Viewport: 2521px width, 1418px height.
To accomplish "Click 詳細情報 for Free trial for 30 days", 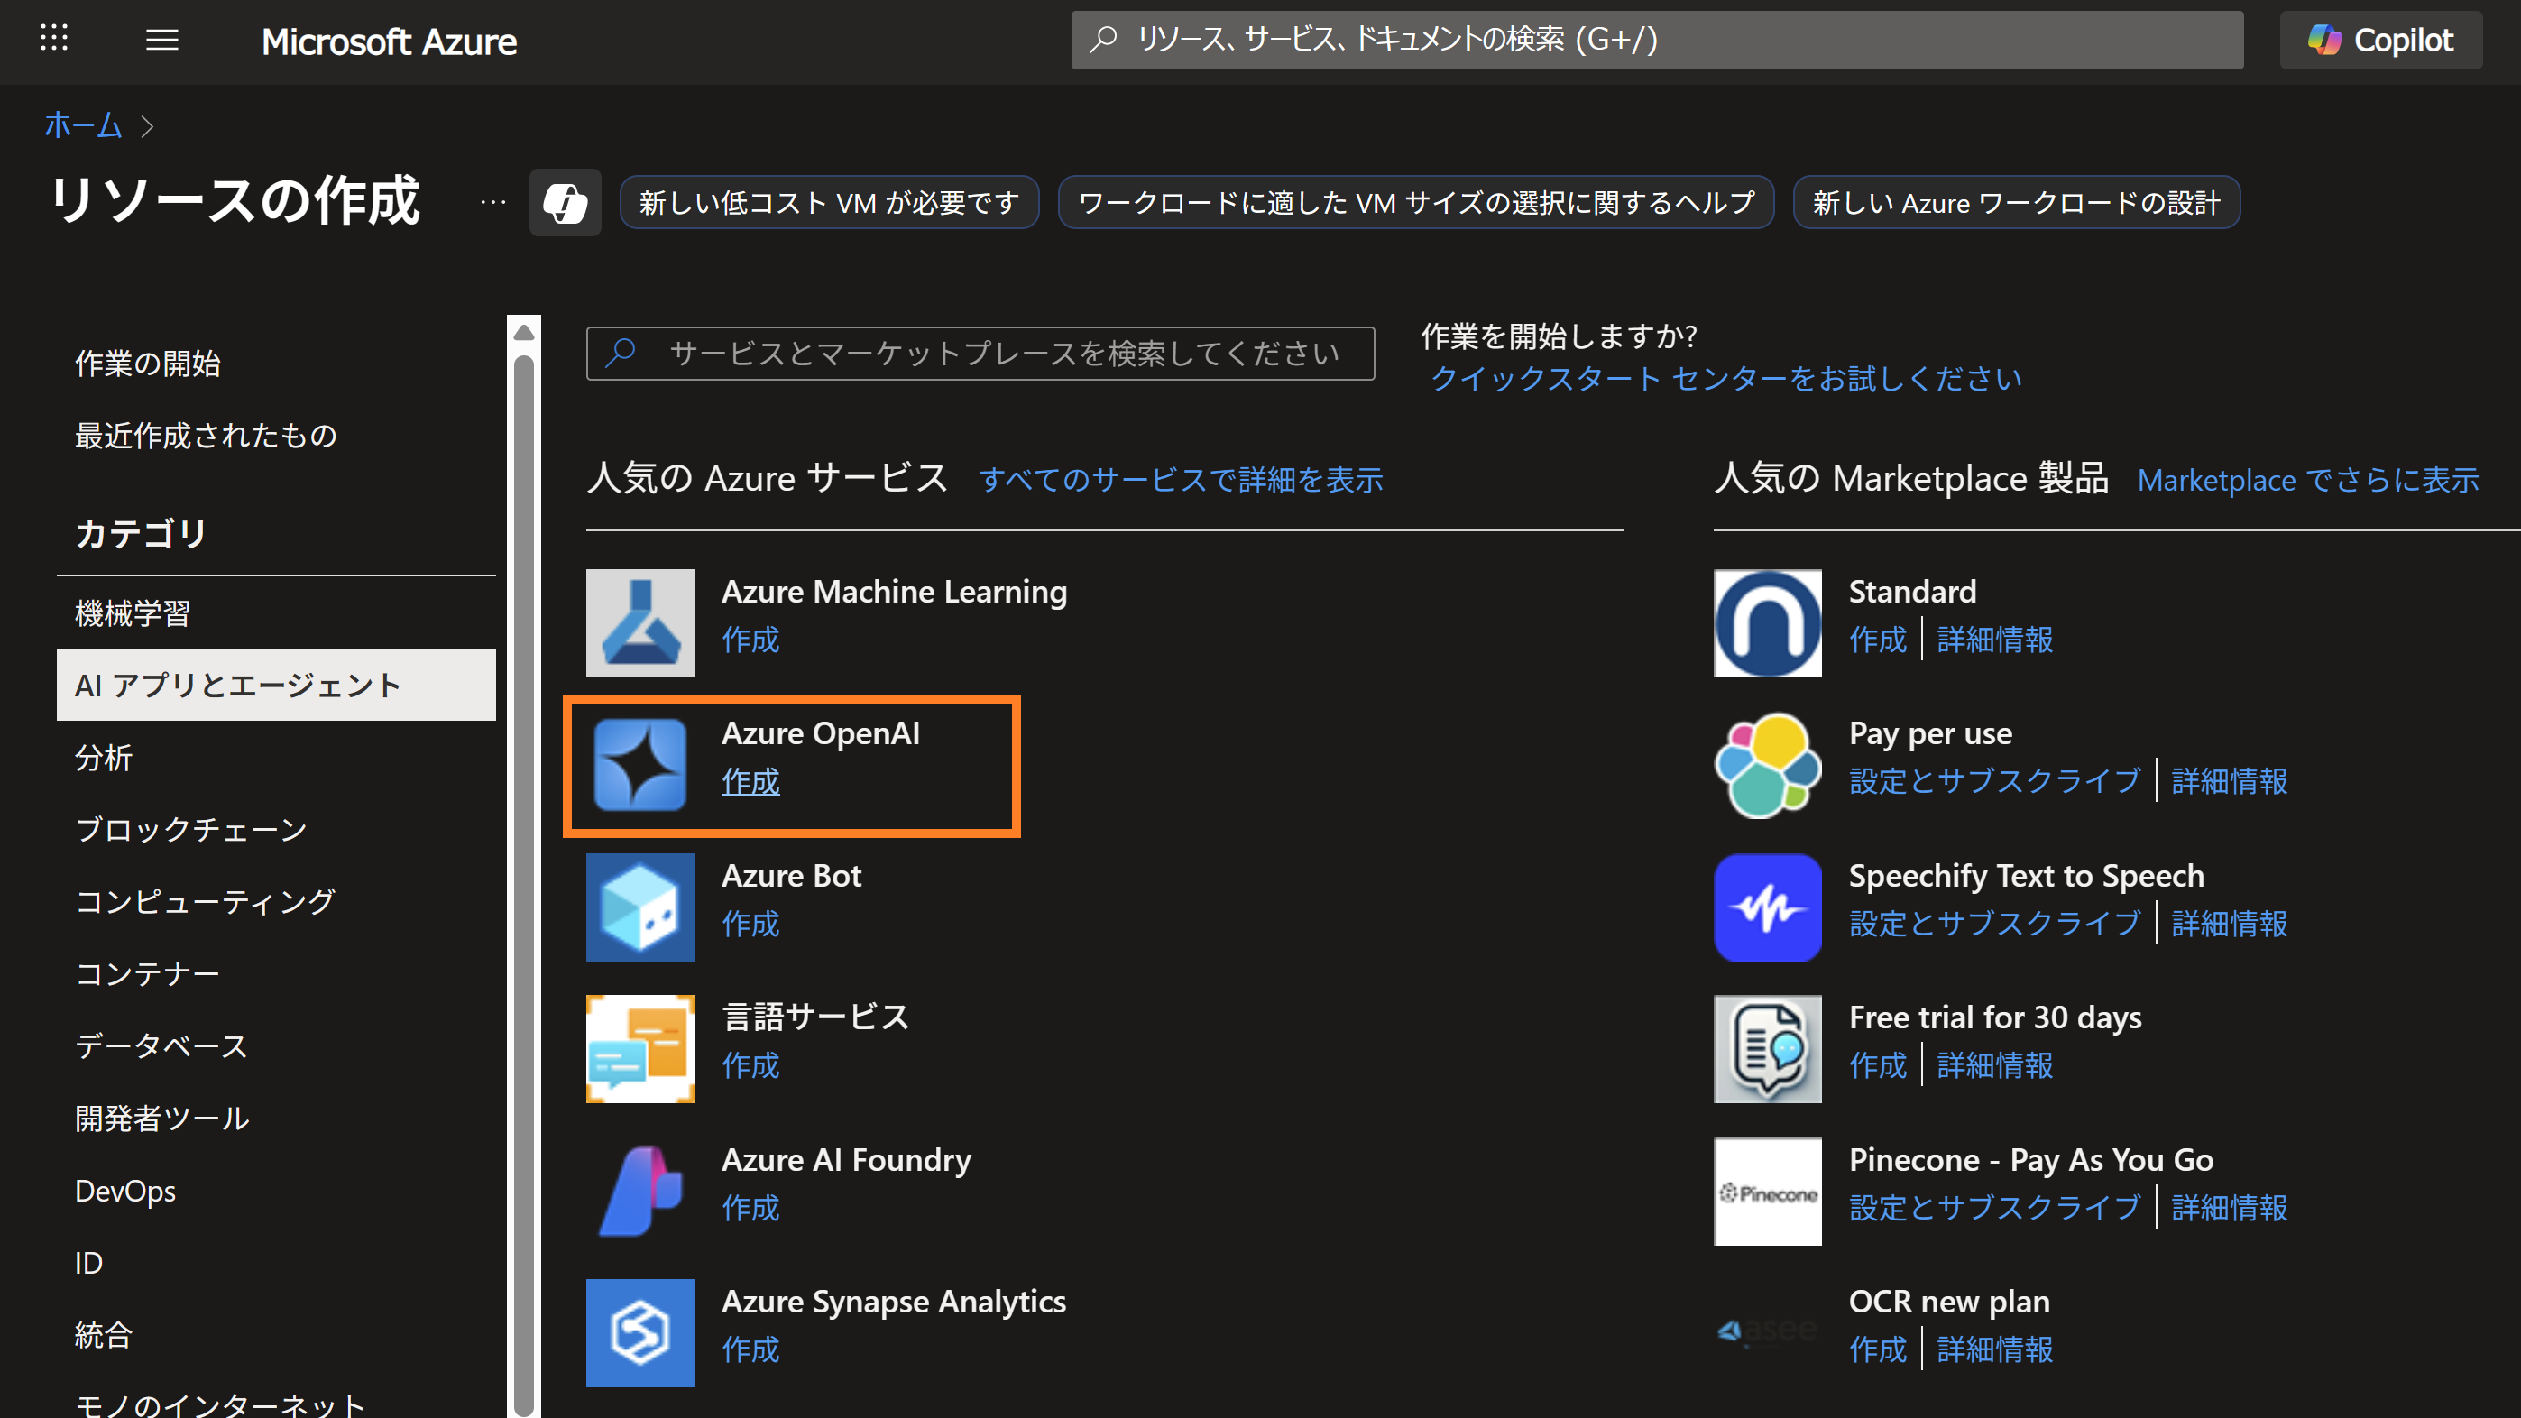I will [x=1994, y=1065].
